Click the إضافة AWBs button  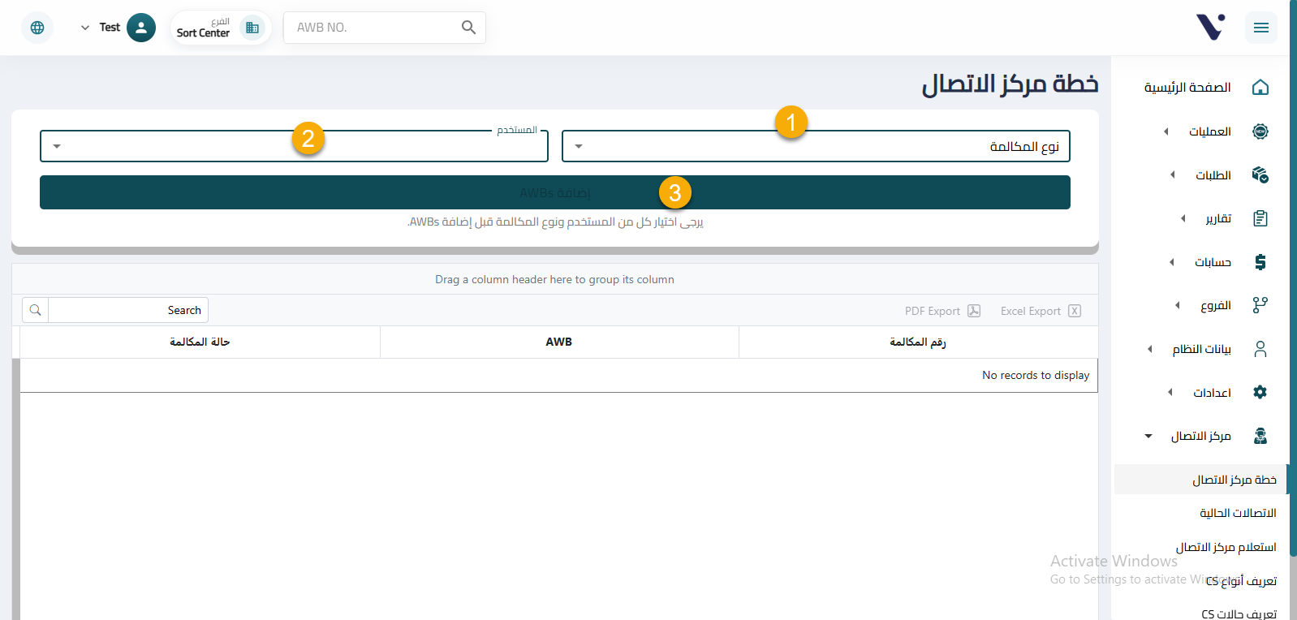(555, 192)
